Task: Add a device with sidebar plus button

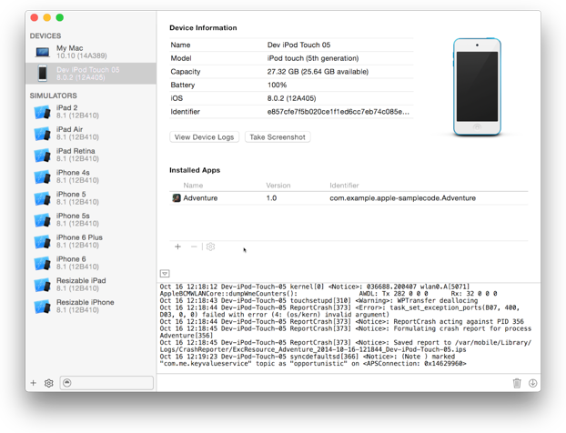Action: (x=33, y=383)
